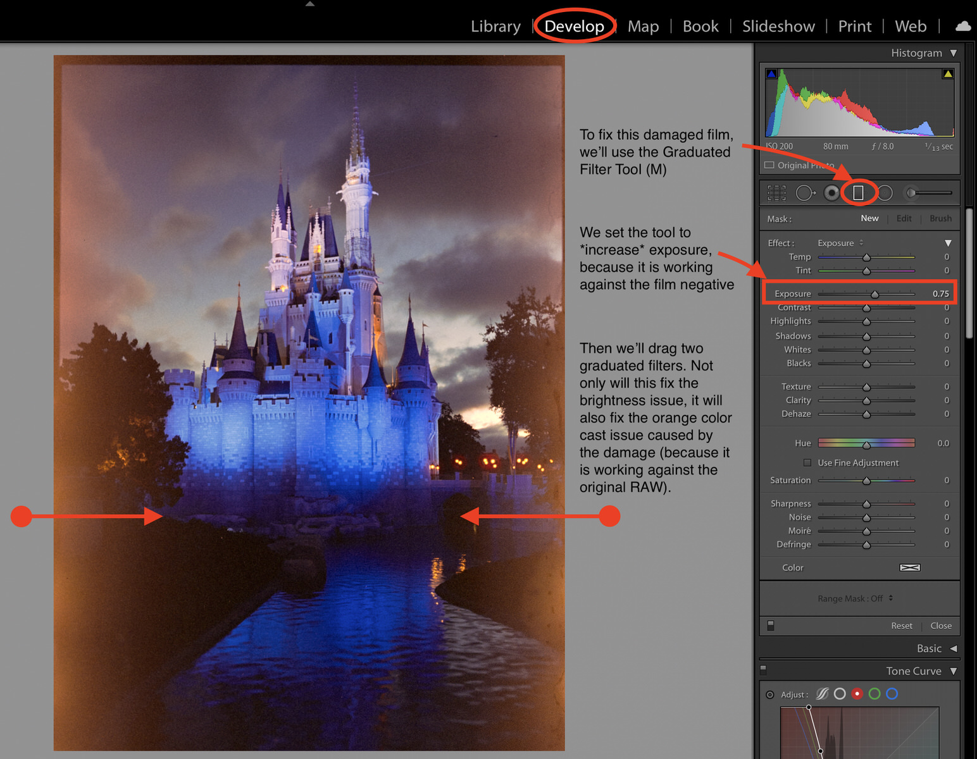The height and width of the screenshot is (759, 977).
Task: Collapse the Histogram panel
Action: 954,53
